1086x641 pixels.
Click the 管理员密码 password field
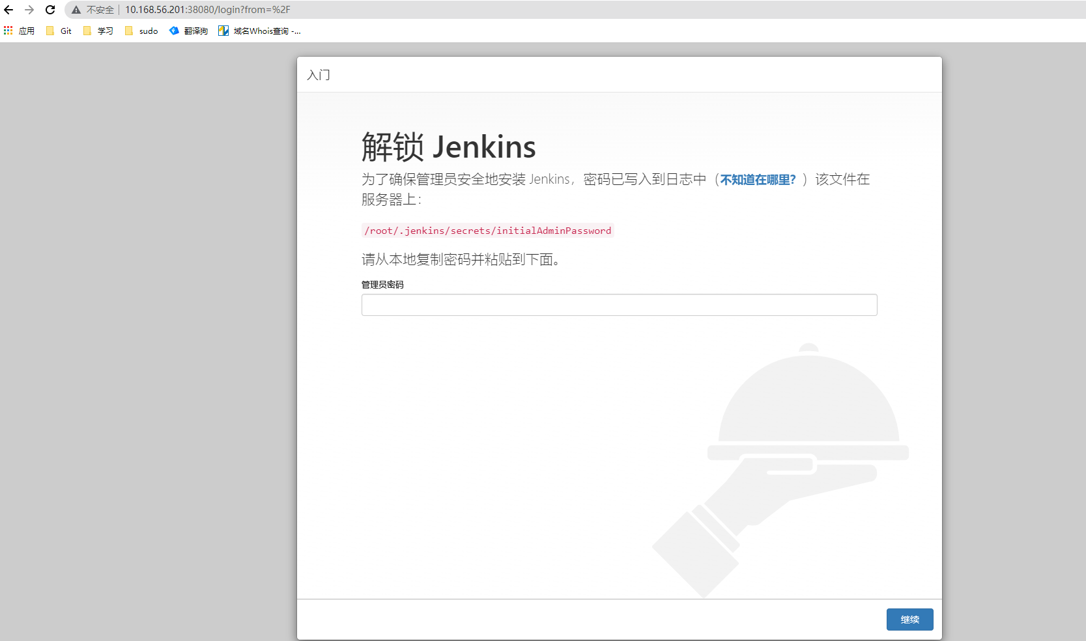(x=620, y=305)
